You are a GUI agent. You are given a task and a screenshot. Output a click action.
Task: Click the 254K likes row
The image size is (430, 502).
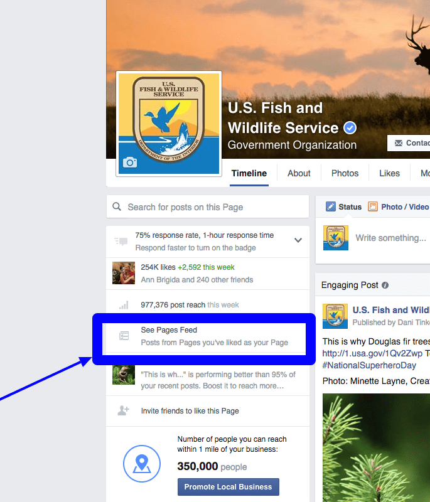coord(208,274)
